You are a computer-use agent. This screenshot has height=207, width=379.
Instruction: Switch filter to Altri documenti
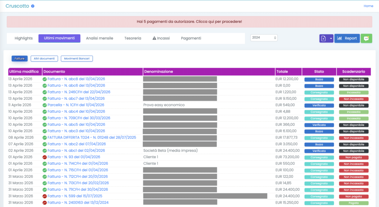(44, 58)
